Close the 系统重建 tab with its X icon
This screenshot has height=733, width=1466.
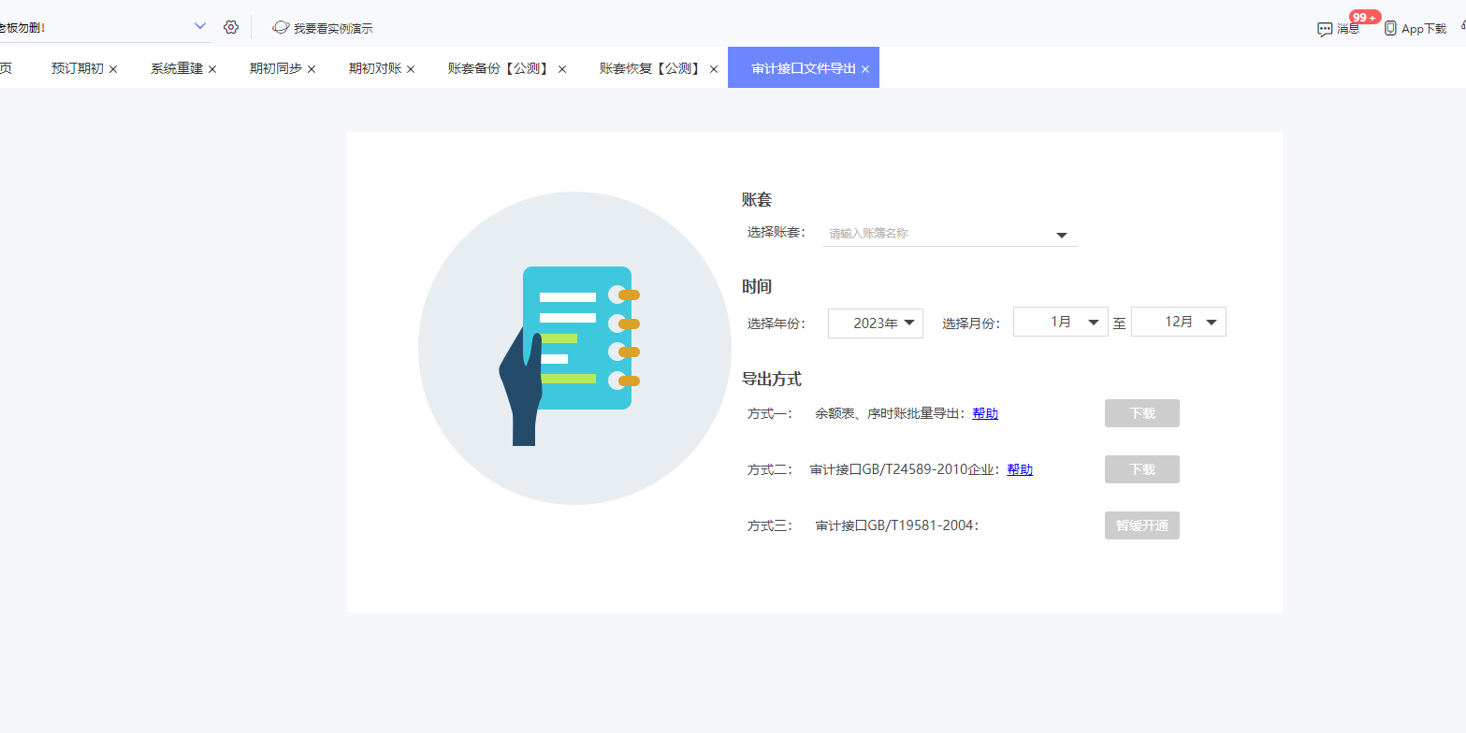(x=212, y=67)
